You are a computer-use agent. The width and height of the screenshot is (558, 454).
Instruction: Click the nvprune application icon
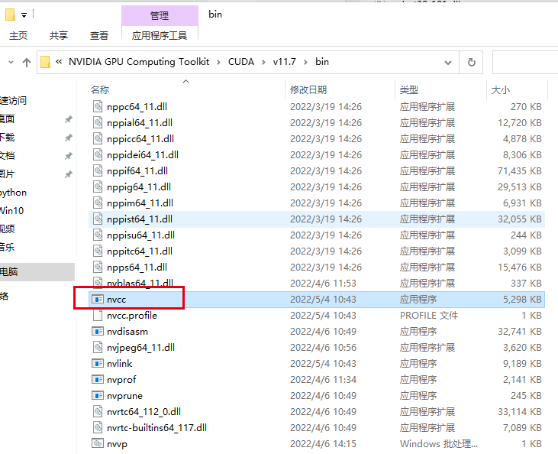[98, 396]
